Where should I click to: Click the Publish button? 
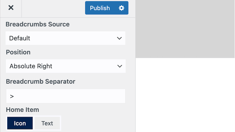pos(100,8)
